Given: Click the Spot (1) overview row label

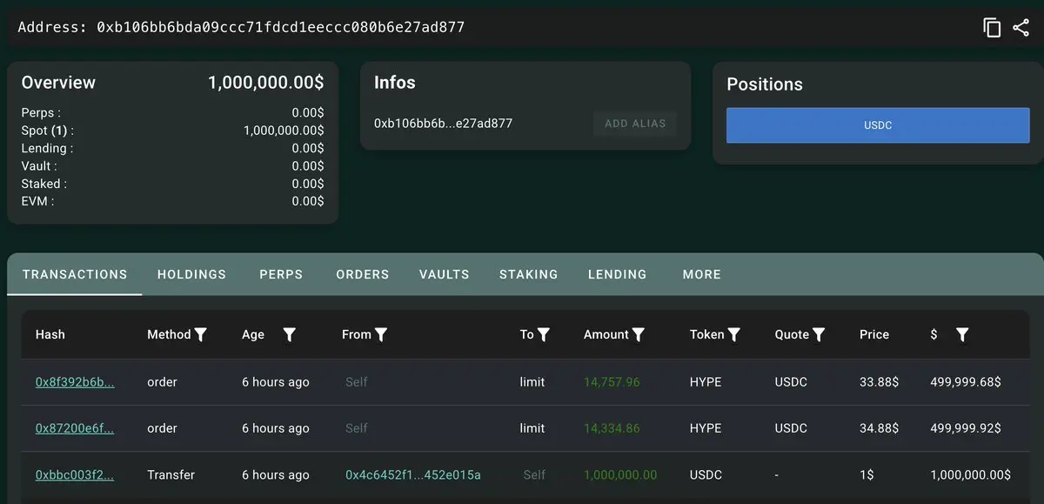Looking at the screenshot, I should (x=48, y=131).
